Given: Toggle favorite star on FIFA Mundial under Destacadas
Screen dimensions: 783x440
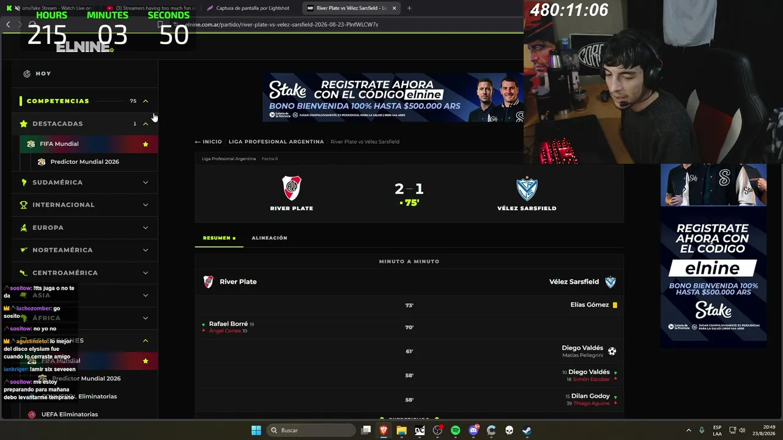Looking at the screenshot, I should (x=145, y=144).
